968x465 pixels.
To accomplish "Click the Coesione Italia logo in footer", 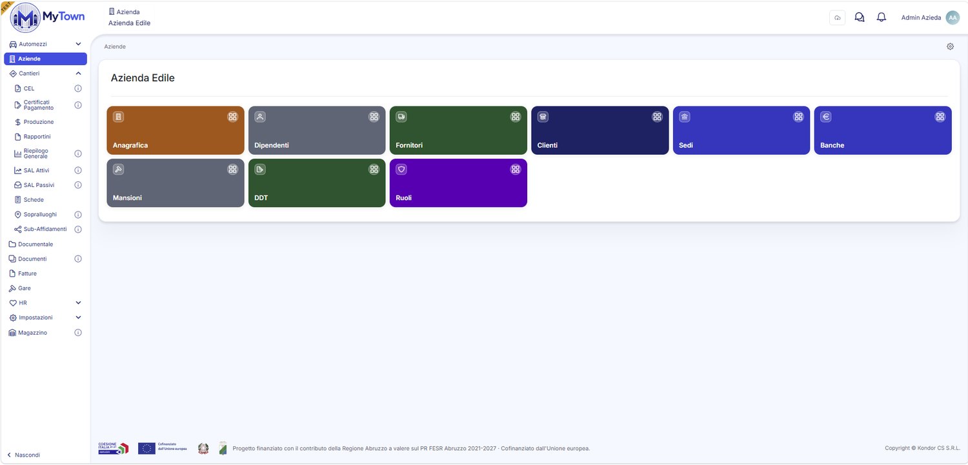I will tap(114, 448).
